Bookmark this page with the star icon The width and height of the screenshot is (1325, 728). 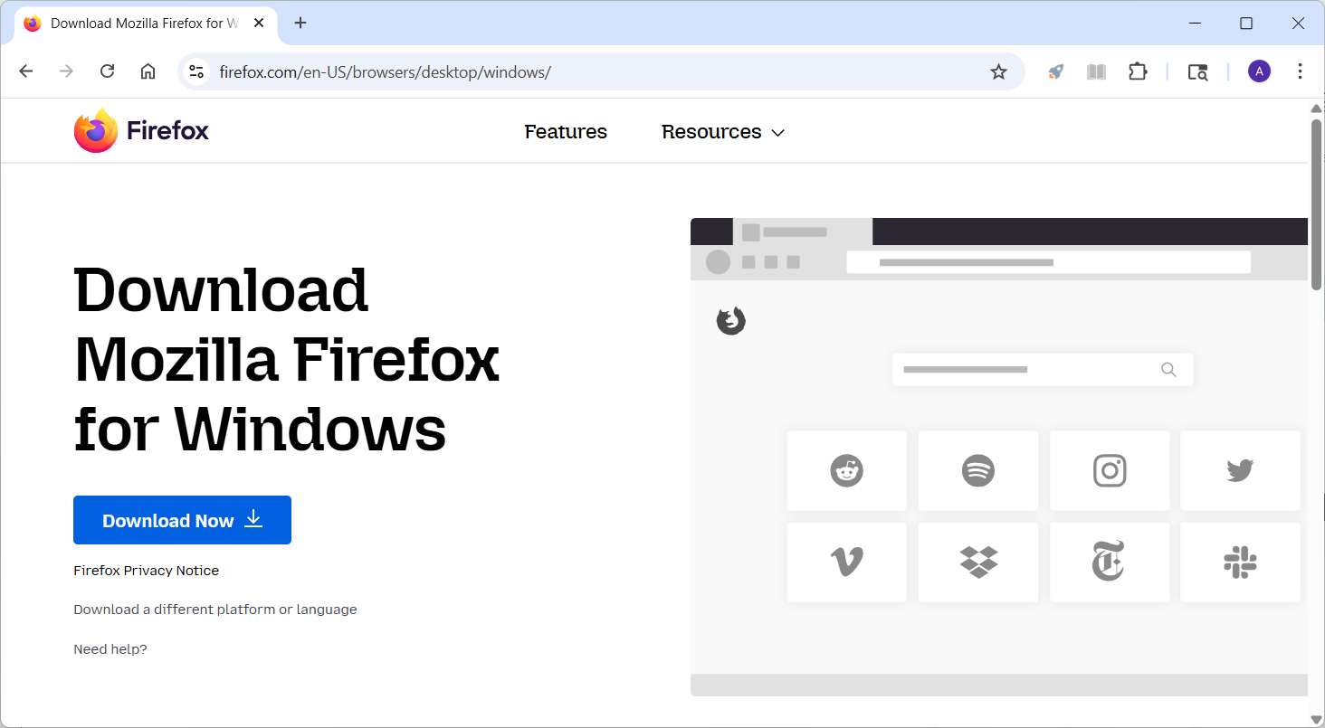coord(998,71)
